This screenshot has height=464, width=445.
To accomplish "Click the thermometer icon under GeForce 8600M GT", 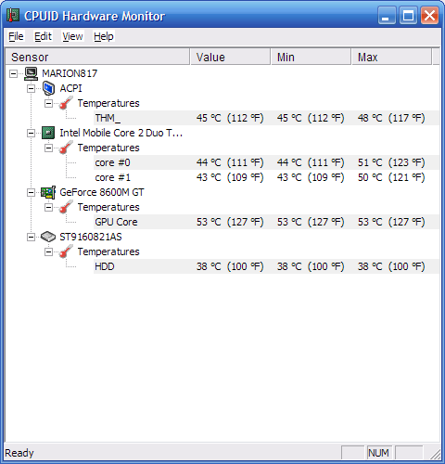I will coord(66,207).
